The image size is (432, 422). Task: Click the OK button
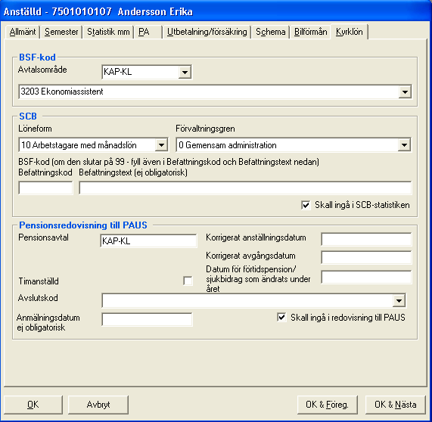[33, 405]
